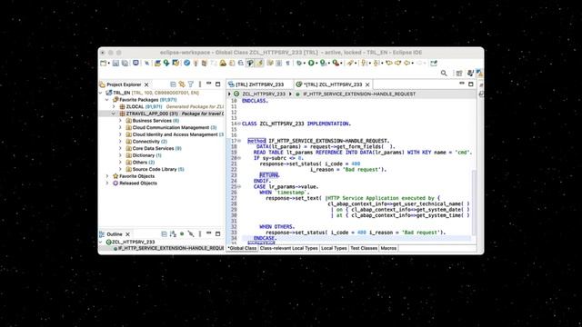Toggle Link with Editor in Project Explorer
Screen dimensions: 582x327
[x=182, y=84]
